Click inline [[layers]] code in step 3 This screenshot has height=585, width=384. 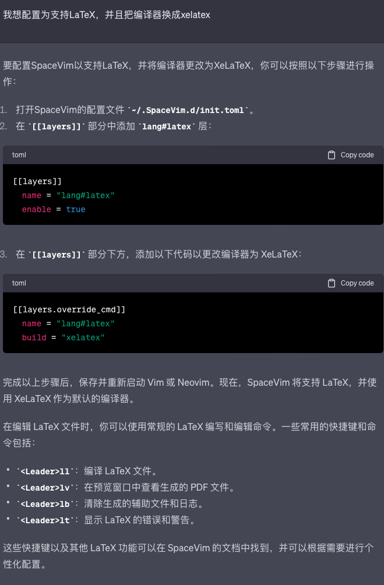pyautogui.click(x=57, y=255)
